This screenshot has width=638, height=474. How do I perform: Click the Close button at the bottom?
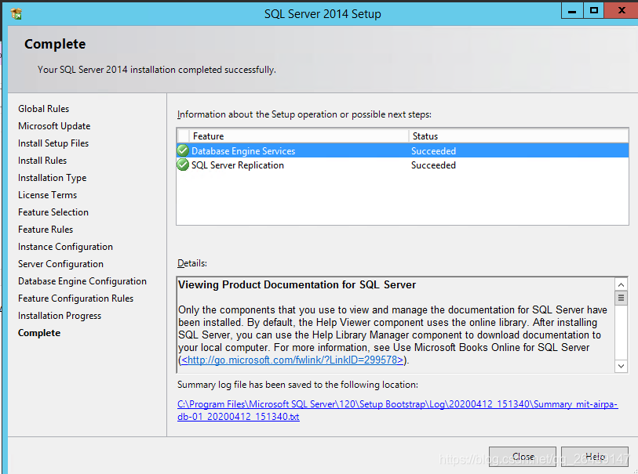[x=523, y=457]
